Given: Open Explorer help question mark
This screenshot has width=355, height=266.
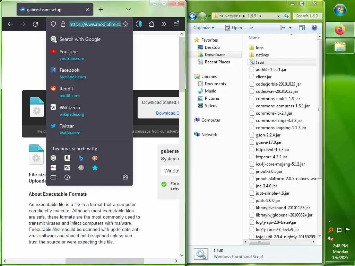Looking at the screenshot, I should coord(314,28).
